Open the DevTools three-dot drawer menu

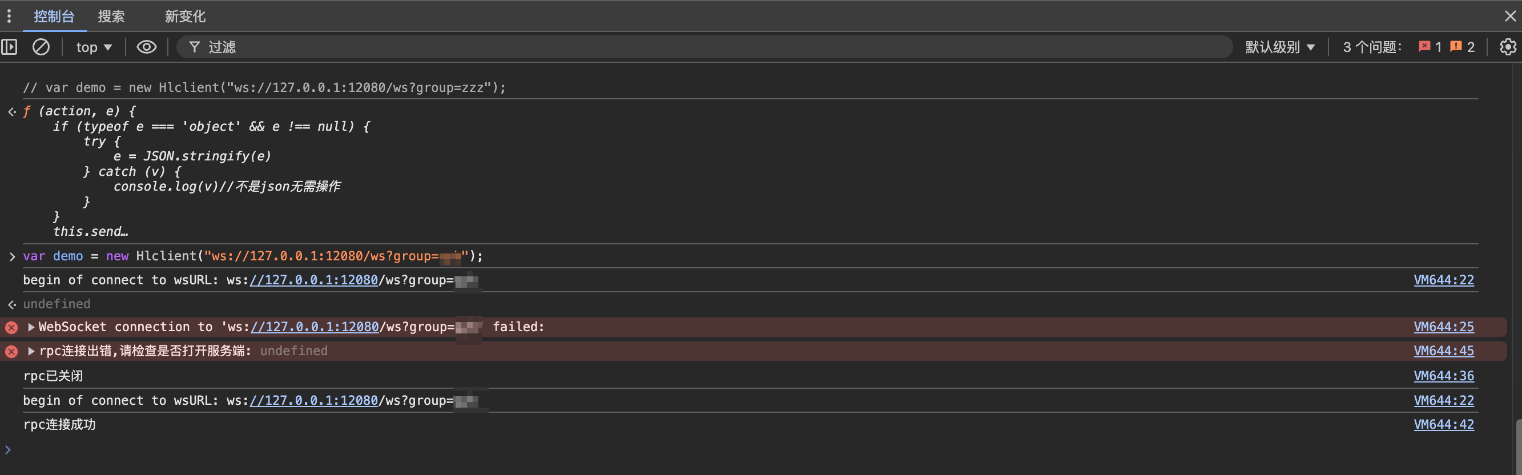click(x=9, y=16)
